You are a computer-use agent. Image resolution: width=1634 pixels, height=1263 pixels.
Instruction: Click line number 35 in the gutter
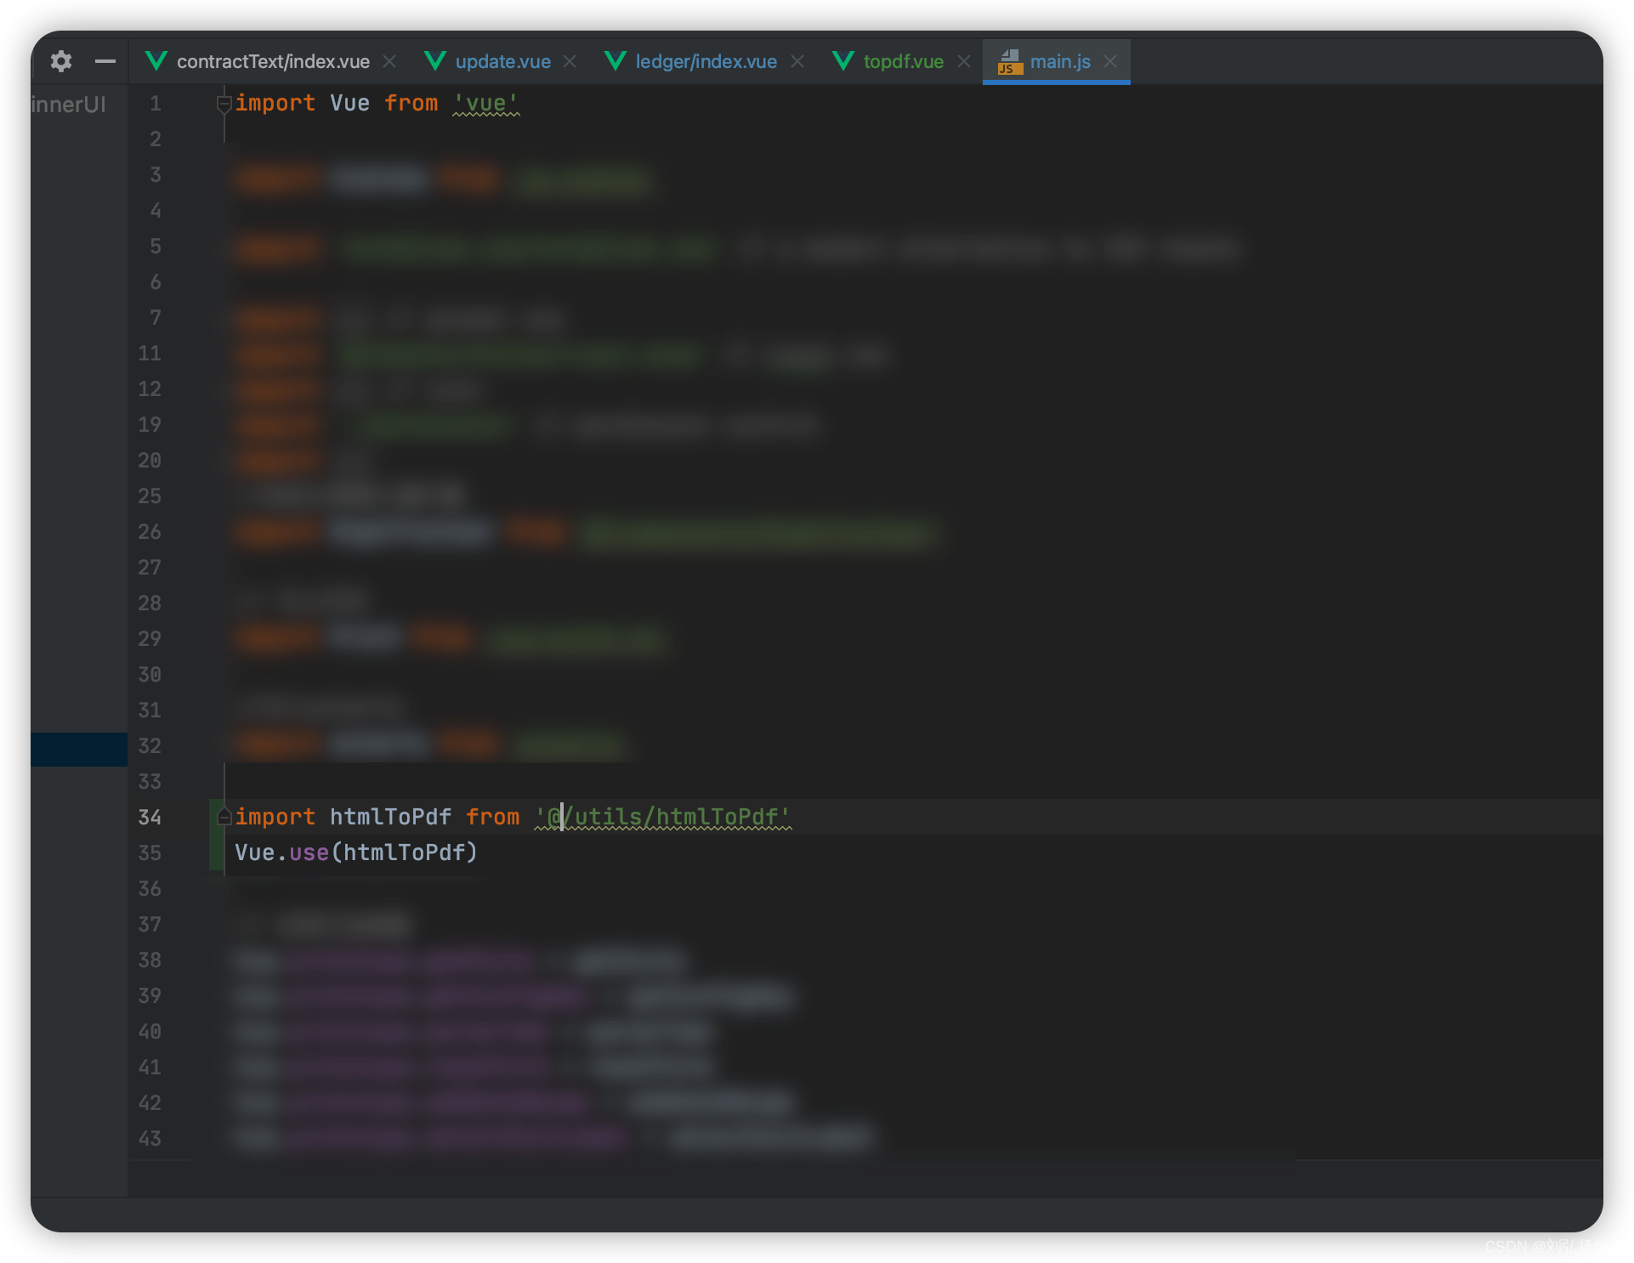[x=150, y=852]
